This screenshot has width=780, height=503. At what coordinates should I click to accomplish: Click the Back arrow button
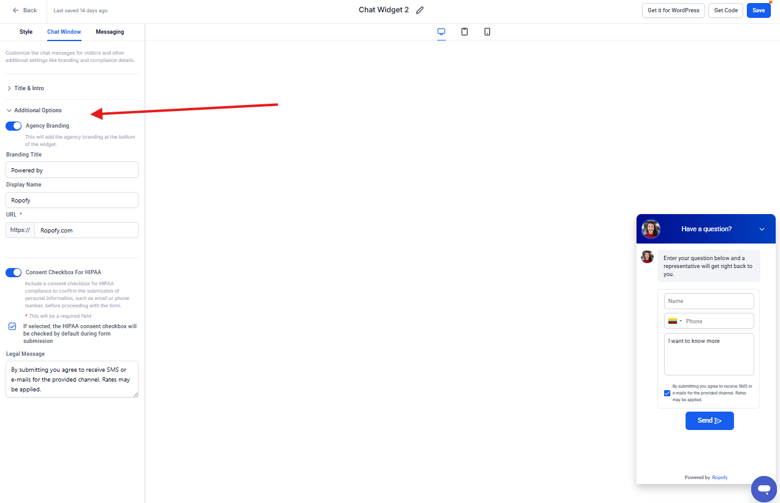(25, 10)
